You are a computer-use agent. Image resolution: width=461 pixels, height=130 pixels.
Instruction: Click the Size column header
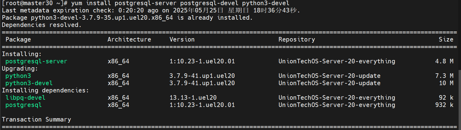pyautogui.click(x=446, y=39)
